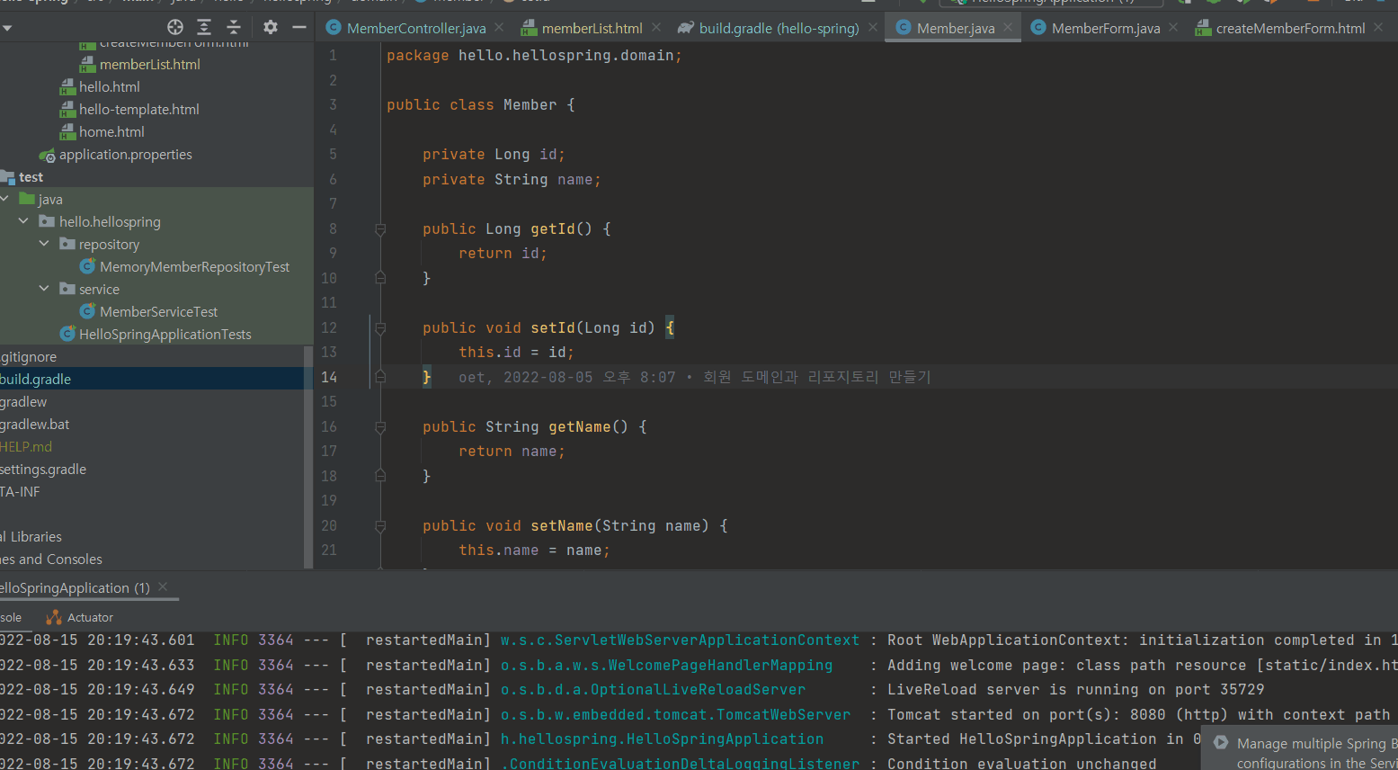1398x770 pixels.
Task: Collapse the hello.hellospring test package
Action: [x=23, y=221]
